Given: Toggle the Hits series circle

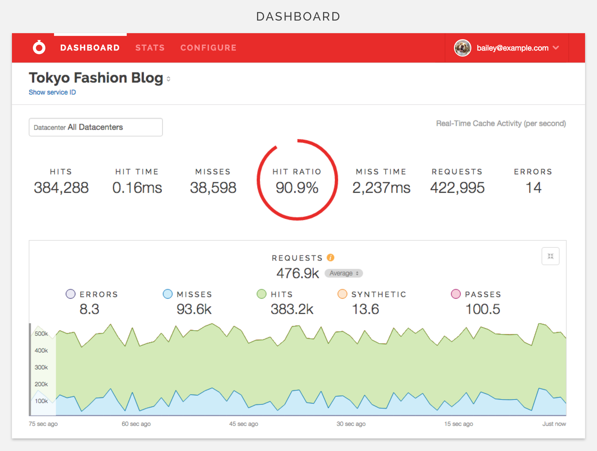Looking at the screenshot, I should [262, 294].
